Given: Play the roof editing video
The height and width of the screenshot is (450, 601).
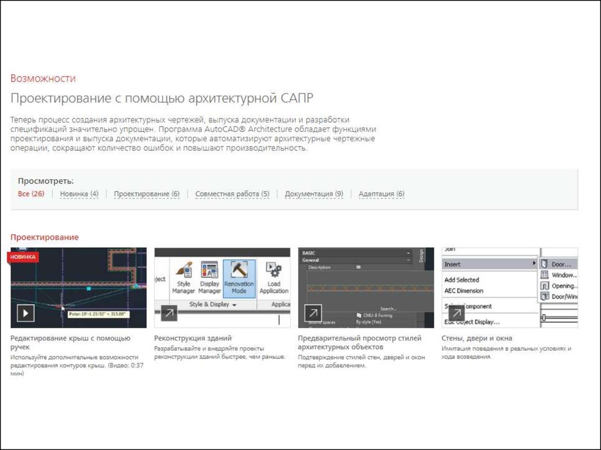Looking at the screenshot, I should click(26, 313).
